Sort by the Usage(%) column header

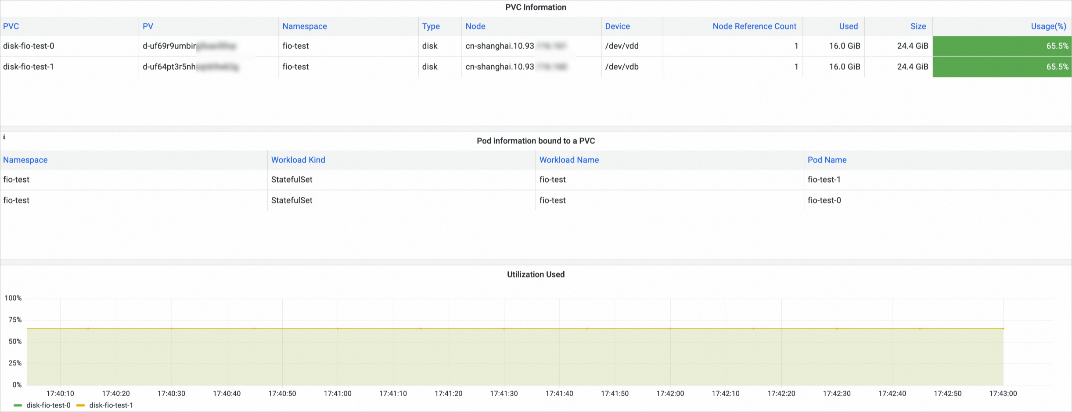click(1048, 26)
